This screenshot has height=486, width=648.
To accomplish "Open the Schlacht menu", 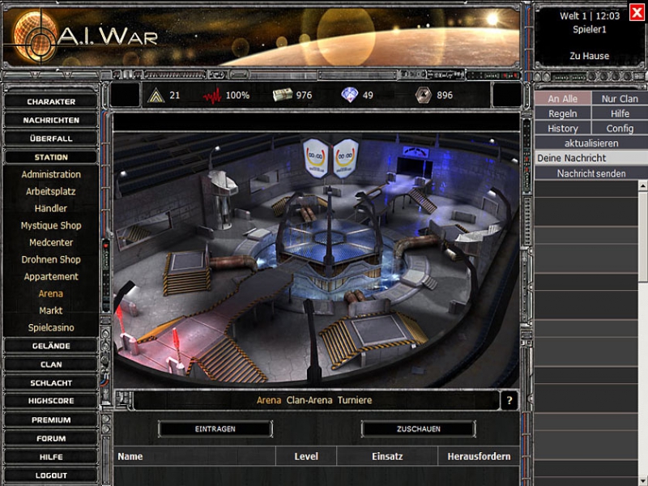I will (51, 383).
